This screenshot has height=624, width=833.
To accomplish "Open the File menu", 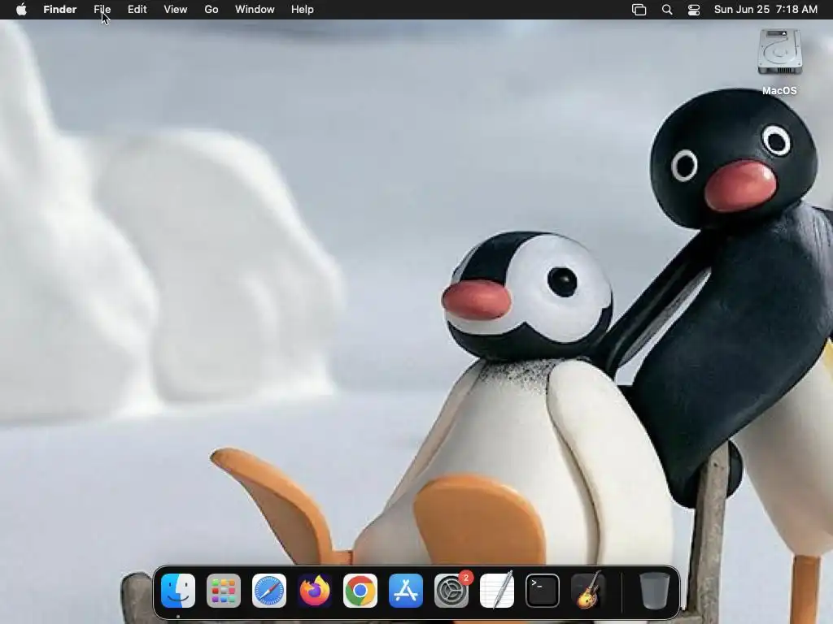I will (102, 10).
